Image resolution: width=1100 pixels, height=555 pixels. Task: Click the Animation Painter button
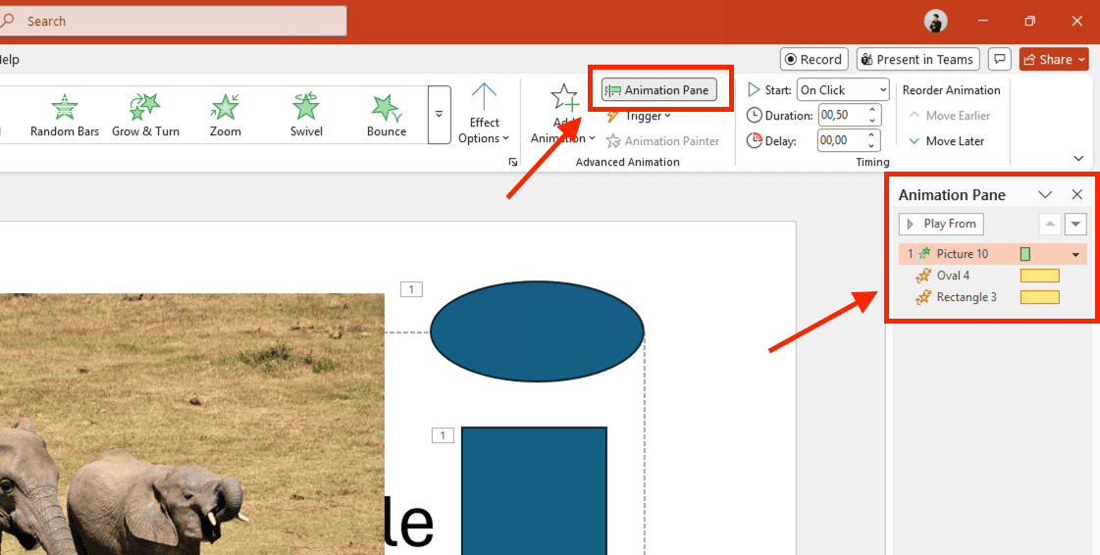[663, 141]
